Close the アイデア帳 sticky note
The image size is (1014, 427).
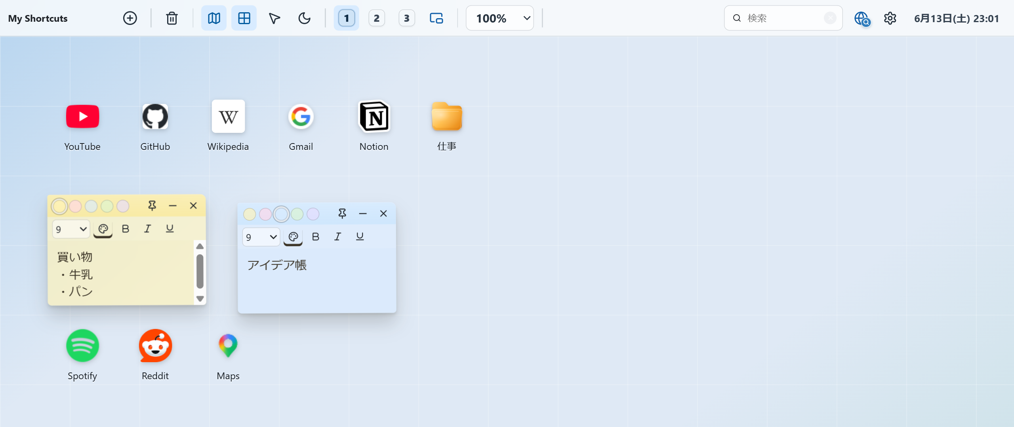click(383, 213)
